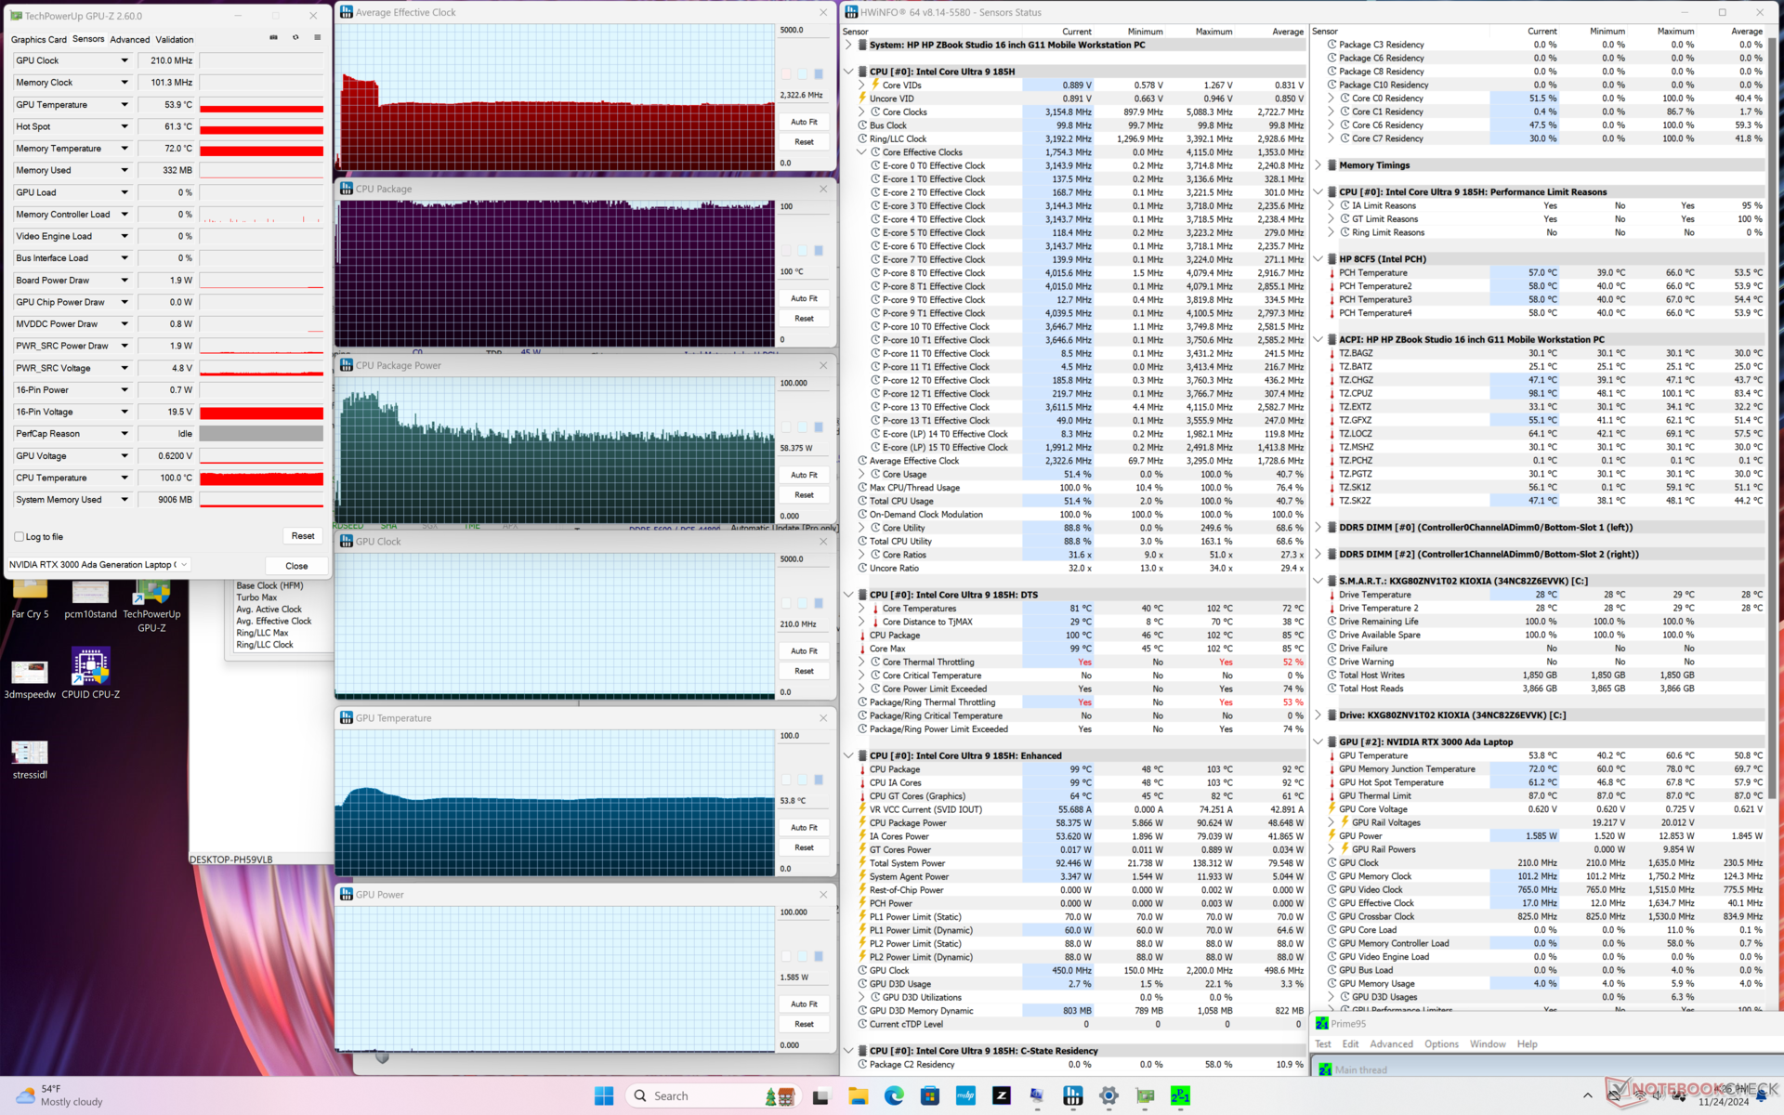Switch to the Graphics Card tab

[39, 39]
